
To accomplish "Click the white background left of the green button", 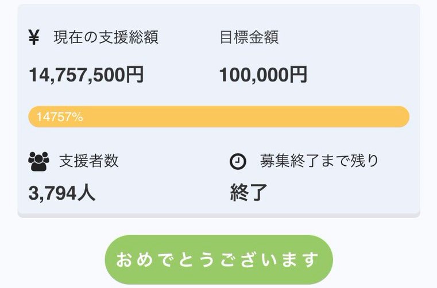I will pyautogui.click(x=52, y=259).
